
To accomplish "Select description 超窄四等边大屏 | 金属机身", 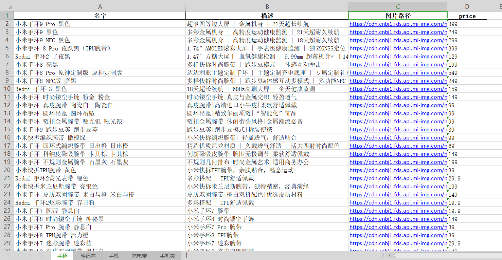I will point(267,24).
